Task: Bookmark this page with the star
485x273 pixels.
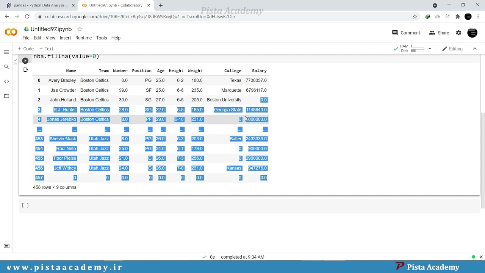Action: coord(415,17)
